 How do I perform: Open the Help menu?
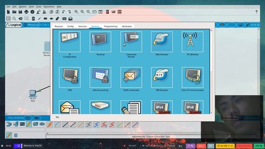click(59, 7)
